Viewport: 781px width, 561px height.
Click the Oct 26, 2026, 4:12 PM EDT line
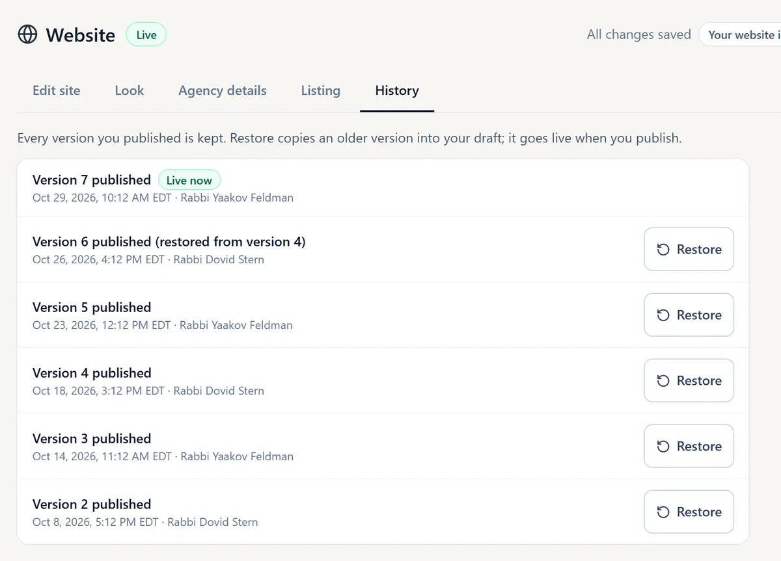tap(148, 259)
